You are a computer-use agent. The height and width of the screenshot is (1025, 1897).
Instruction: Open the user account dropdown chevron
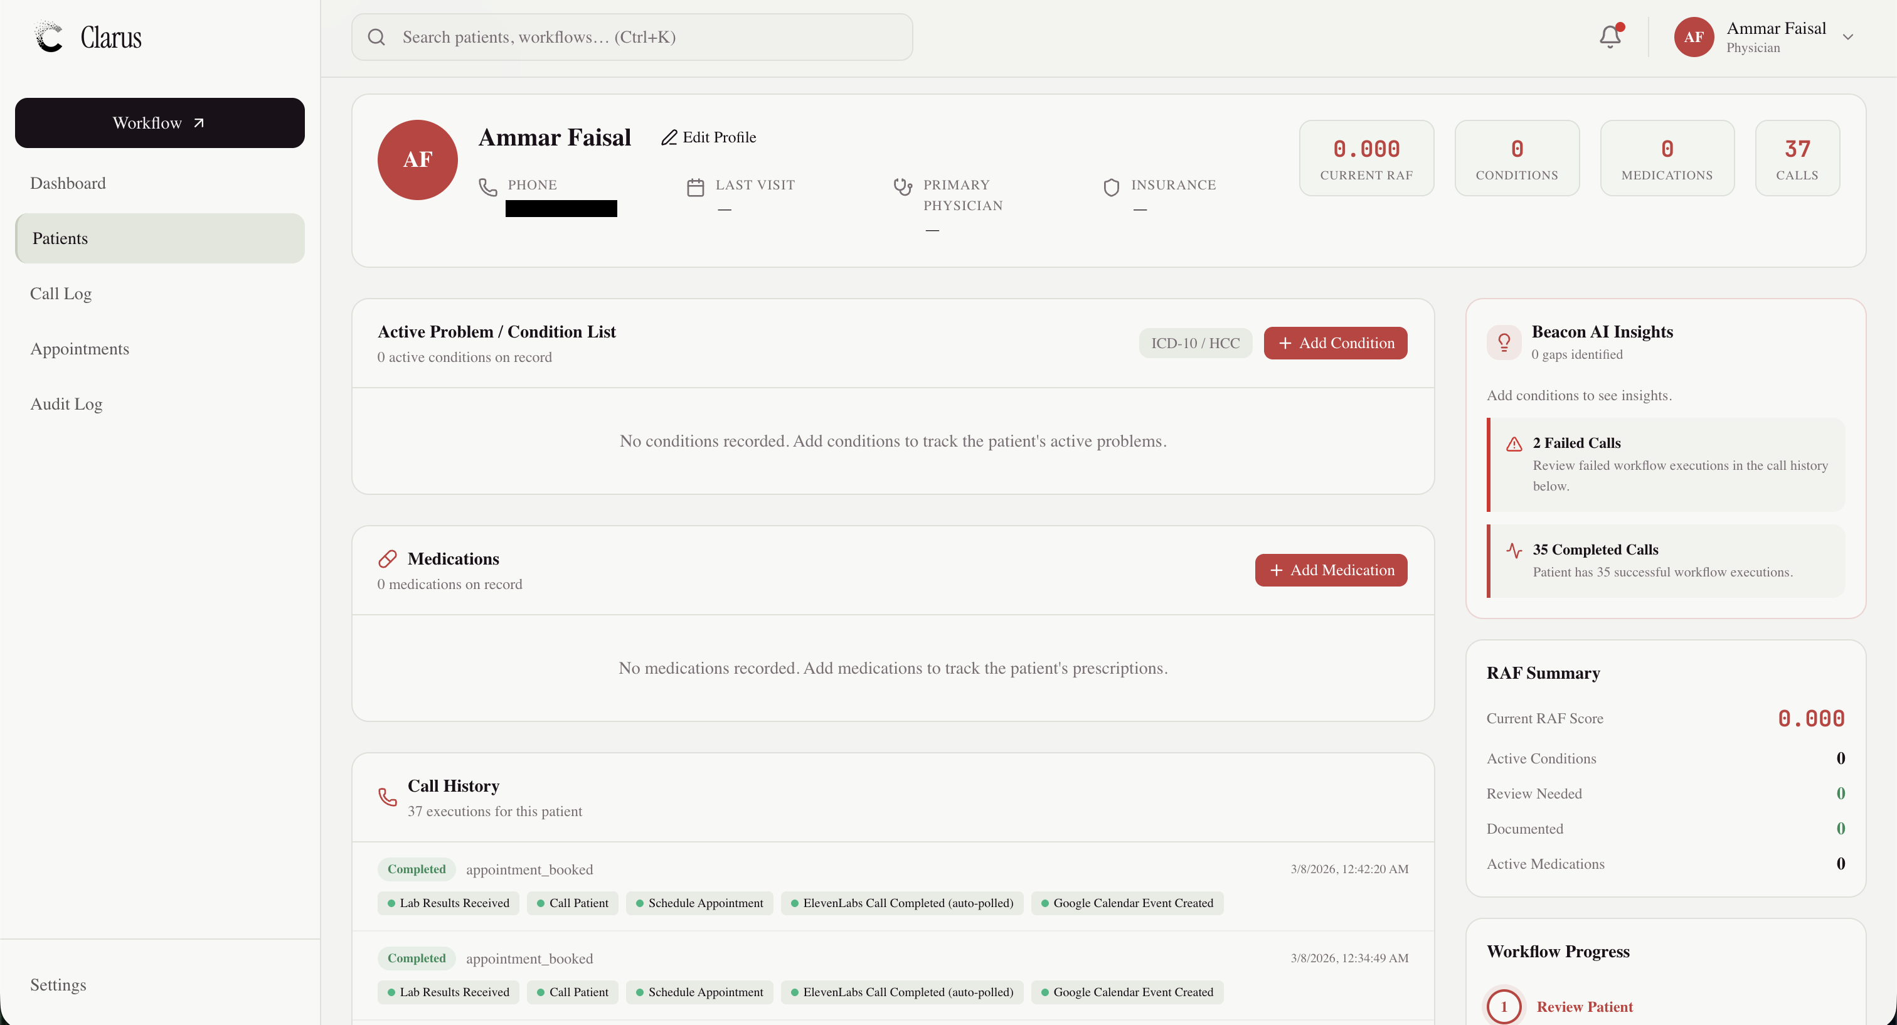tap(1847, 37)
